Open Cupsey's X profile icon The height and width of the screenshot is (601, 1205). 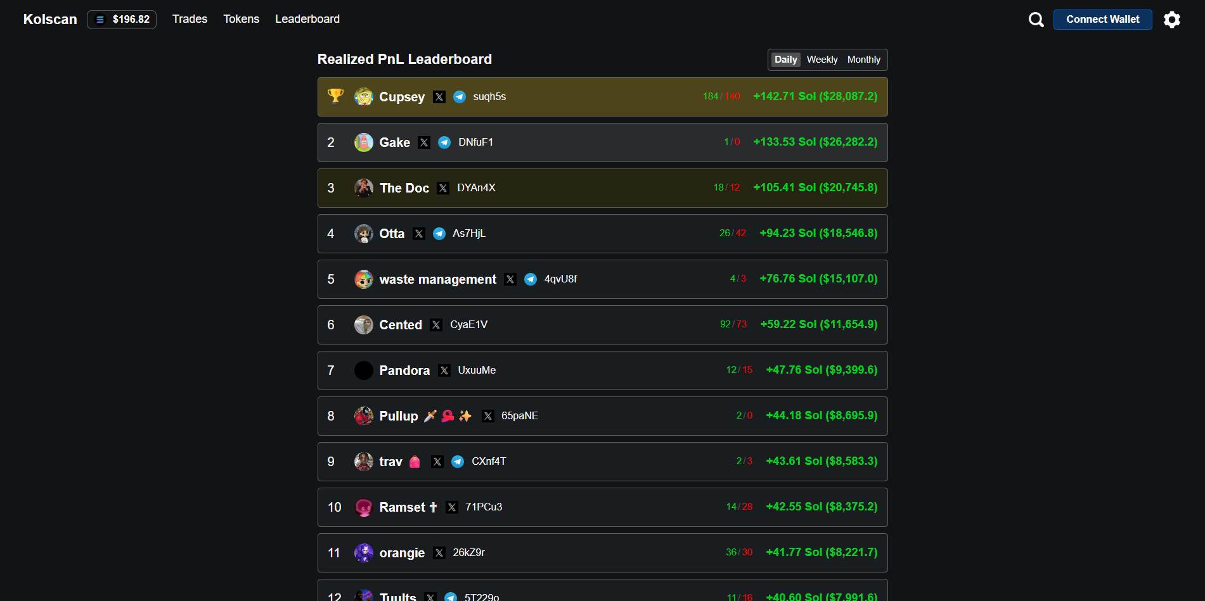pos(439,97)
